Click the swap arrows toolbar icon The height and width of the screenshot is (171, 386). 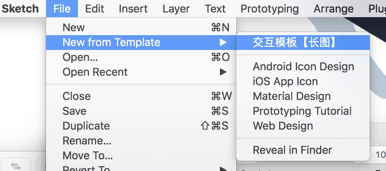coord(16,166)
